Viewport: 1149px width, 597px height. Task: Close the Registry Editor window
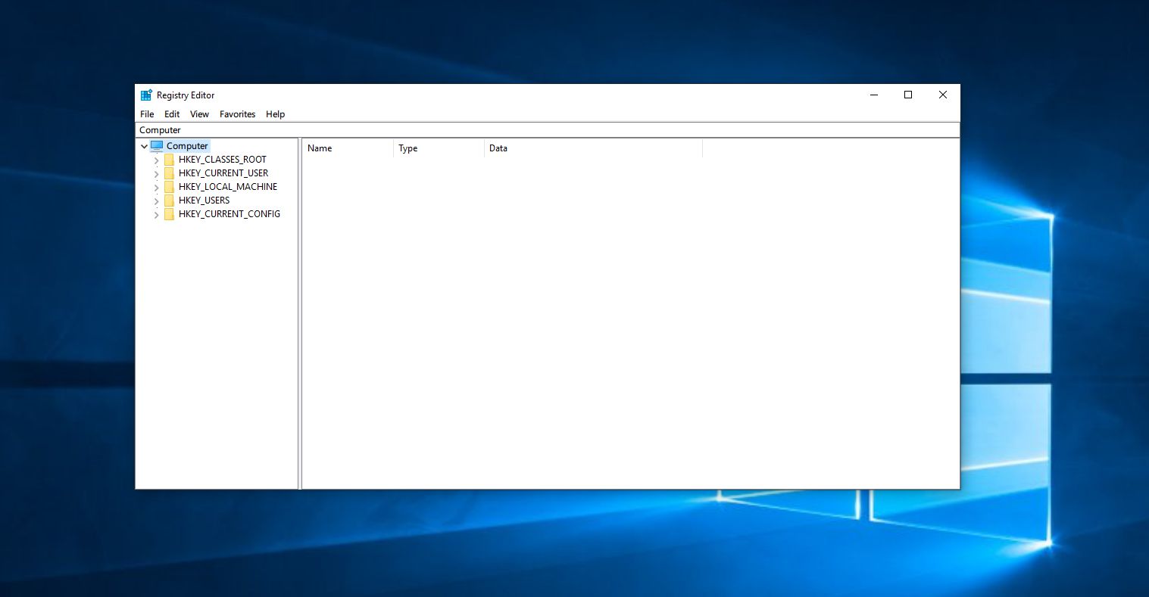pyautogui.click(x=943, y=95)
